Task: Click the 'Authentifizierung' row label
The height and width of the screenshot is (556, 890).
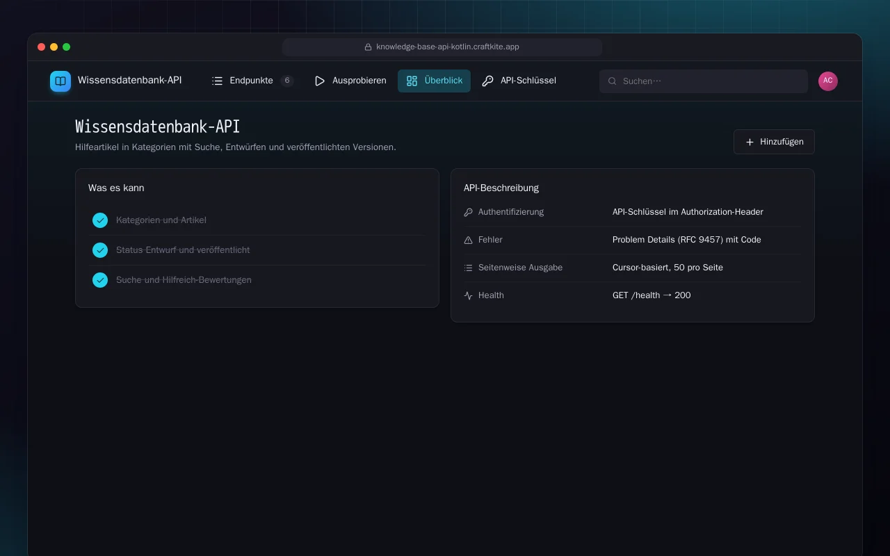Action: (511, 212)
